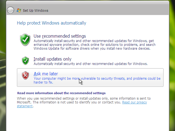175x131 pixels.
Task: Click the Help protect Windows automatically heading
Action: (51, 23)
